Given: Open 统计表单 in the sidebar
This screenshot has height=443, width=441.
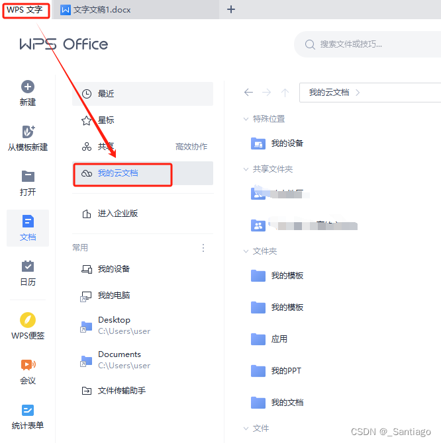Looking at the screenshot, I should click(28, 417).
